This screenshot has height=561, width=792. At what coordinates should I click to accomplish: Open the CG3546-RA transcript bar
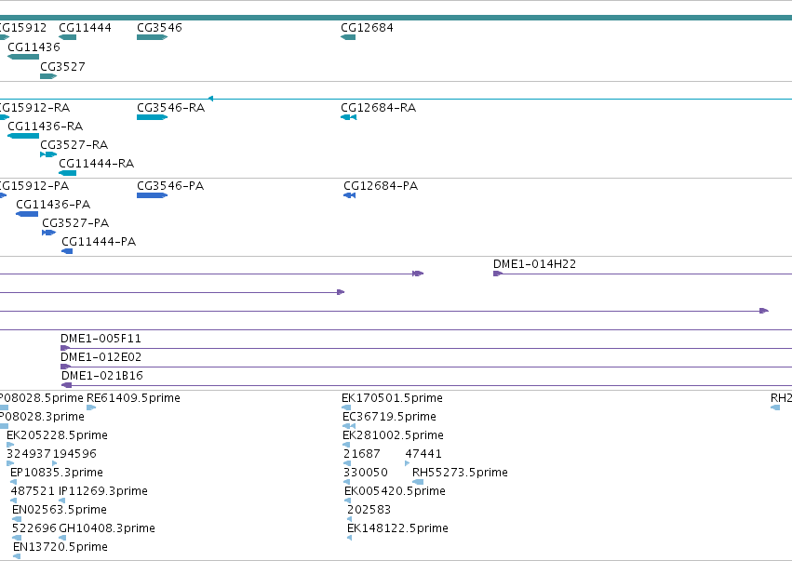[152, 117]
